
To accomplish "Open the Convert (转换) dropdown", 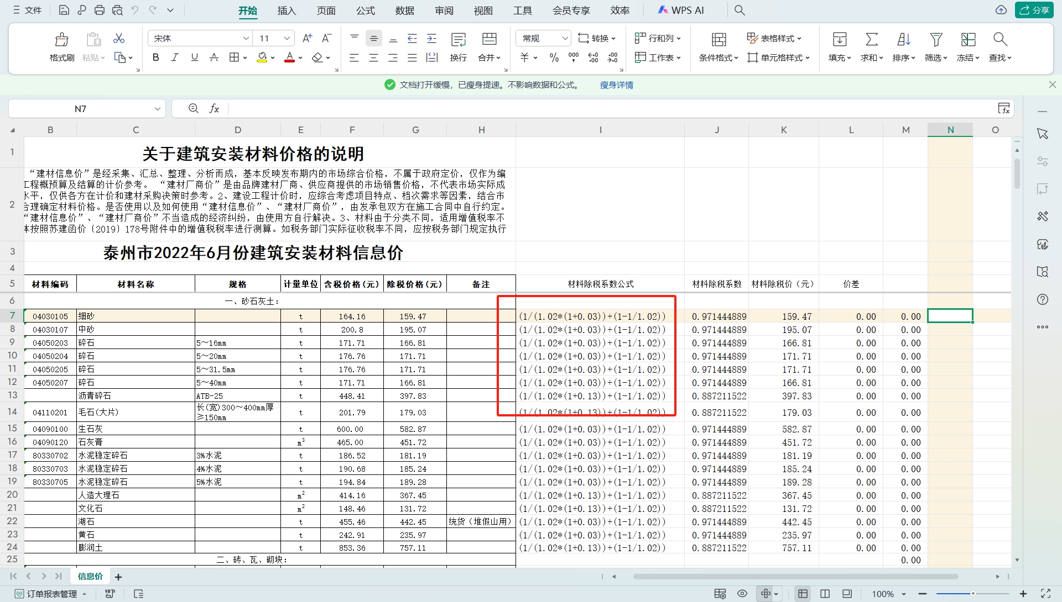I will pos(597,38).
